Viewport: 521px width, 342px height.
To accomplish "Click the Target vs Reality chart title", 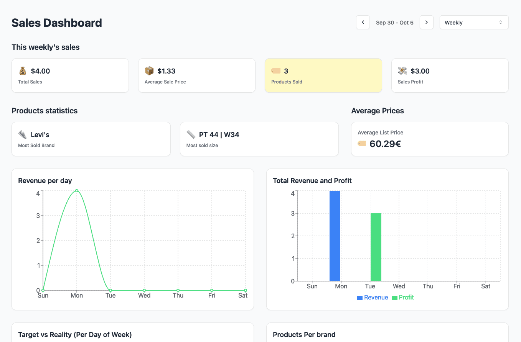I will pyautogui.click(x=75, y=335).
